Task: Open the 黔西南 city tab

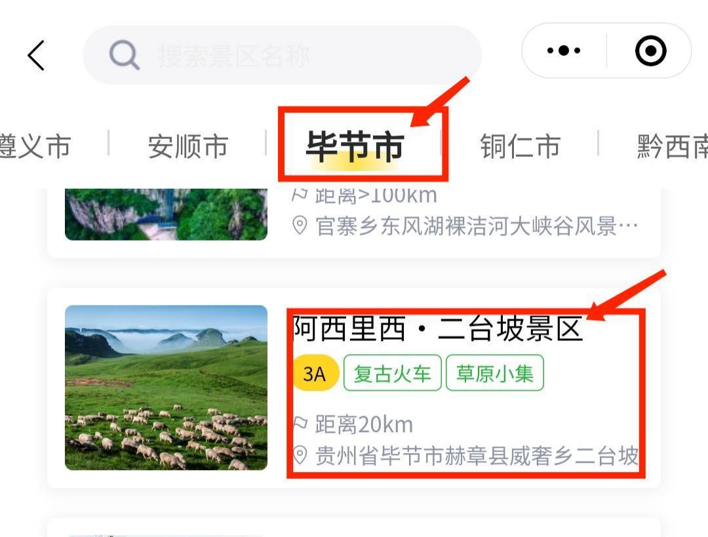Action: click(x=672, y=146)
